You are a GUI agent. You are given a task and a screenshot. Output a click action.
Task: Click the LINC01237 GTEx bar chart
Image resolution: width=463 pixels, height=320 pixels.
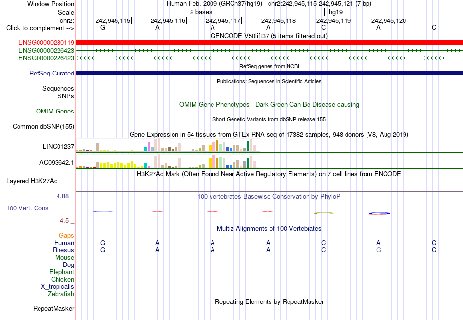point(168,145)
